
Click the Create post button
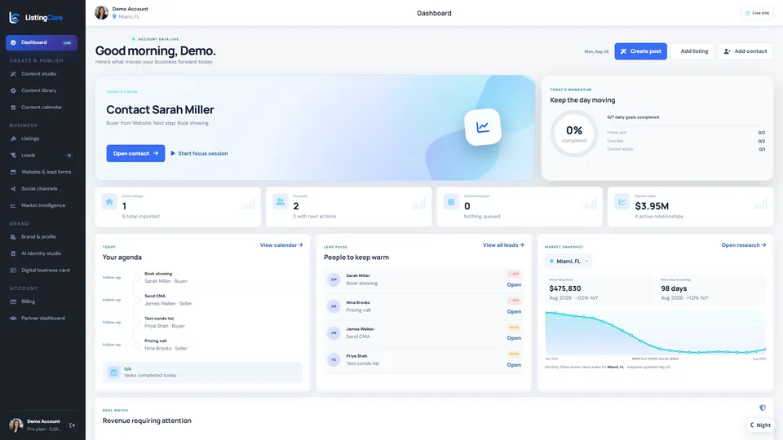(641, 51)
